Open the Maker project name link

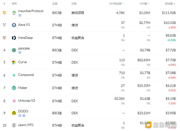(x=23, y=88)
